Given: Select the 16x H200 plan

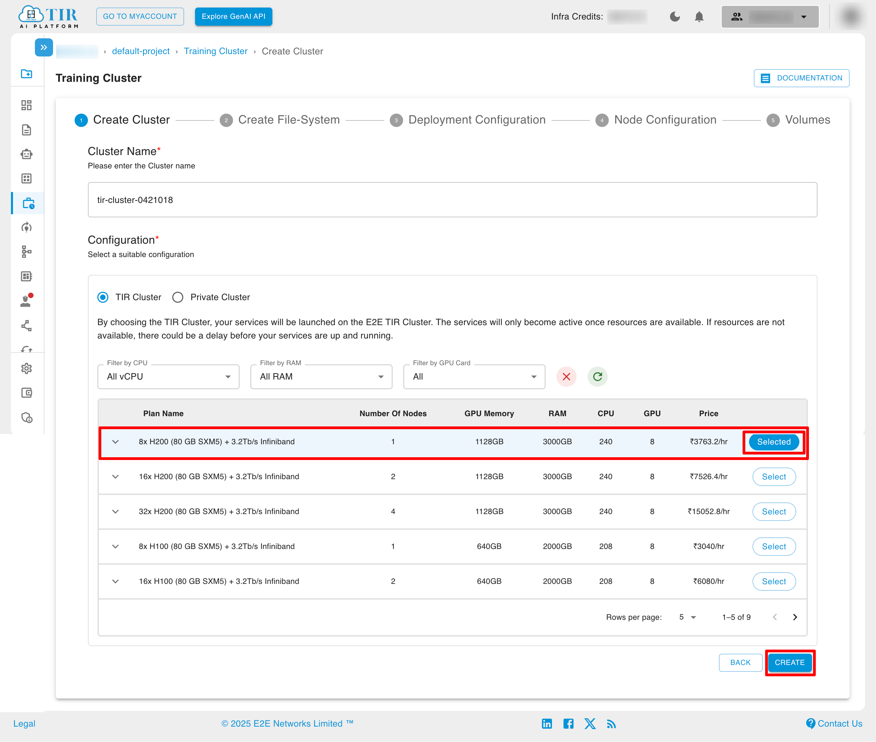Looking at the screenshot, I should tap(774, 476).
